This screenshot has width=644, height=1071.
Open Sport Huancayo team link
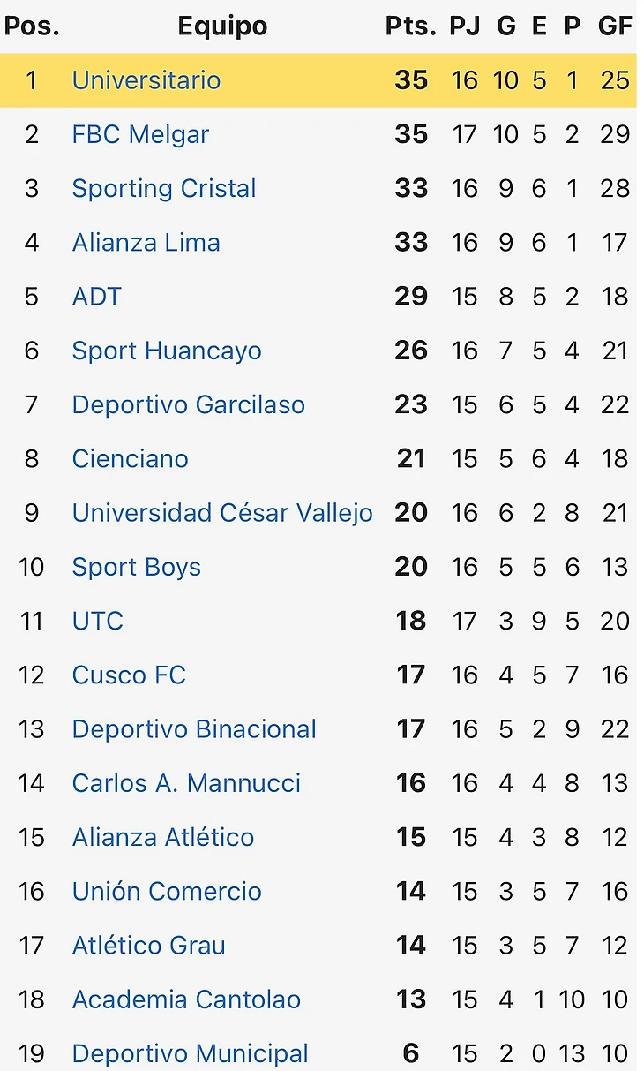[167, 351]
